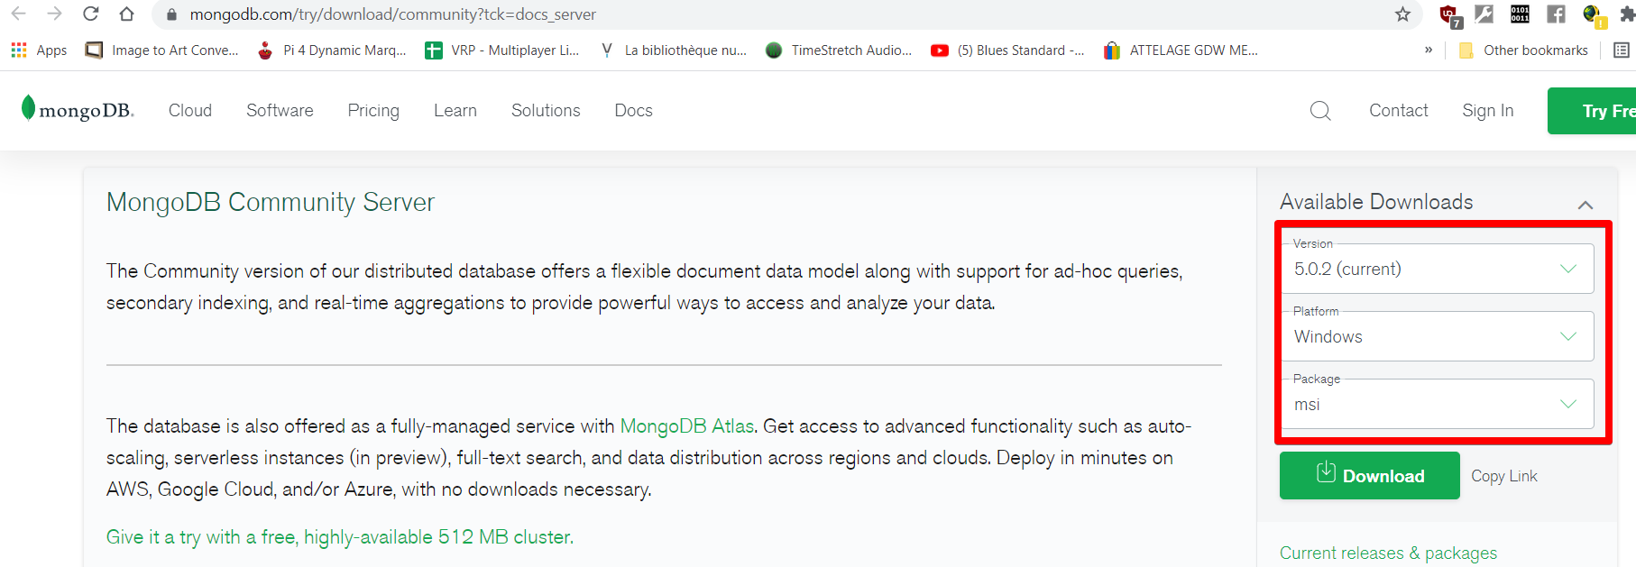1636x567 pixels.
Task: Click the Facebook extension icon
Action: [x=1556, y=14]
